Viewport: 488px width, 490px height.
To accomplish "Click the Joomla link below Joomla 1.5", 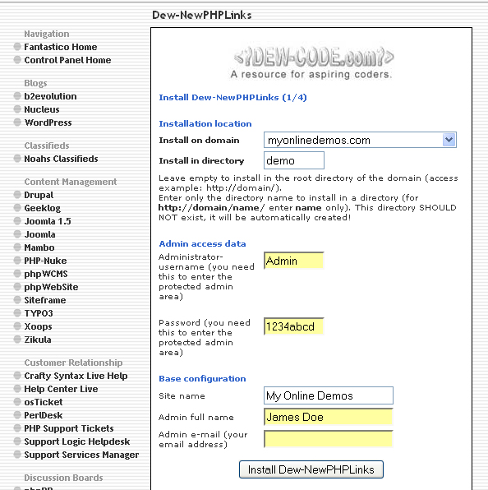I will 39,234.
